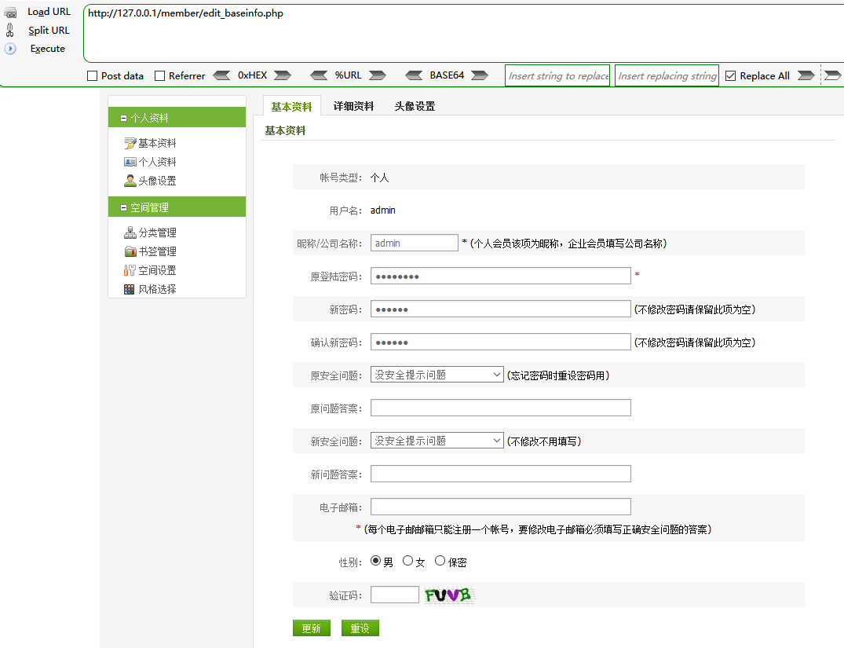Click the 重设 reset button
Viewport: 844px width, 648px height.
[360, 628]
